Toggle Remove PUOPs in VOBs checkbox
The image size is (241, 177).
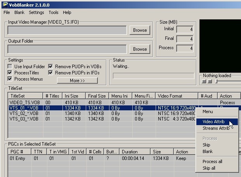(x=50, y=66)
